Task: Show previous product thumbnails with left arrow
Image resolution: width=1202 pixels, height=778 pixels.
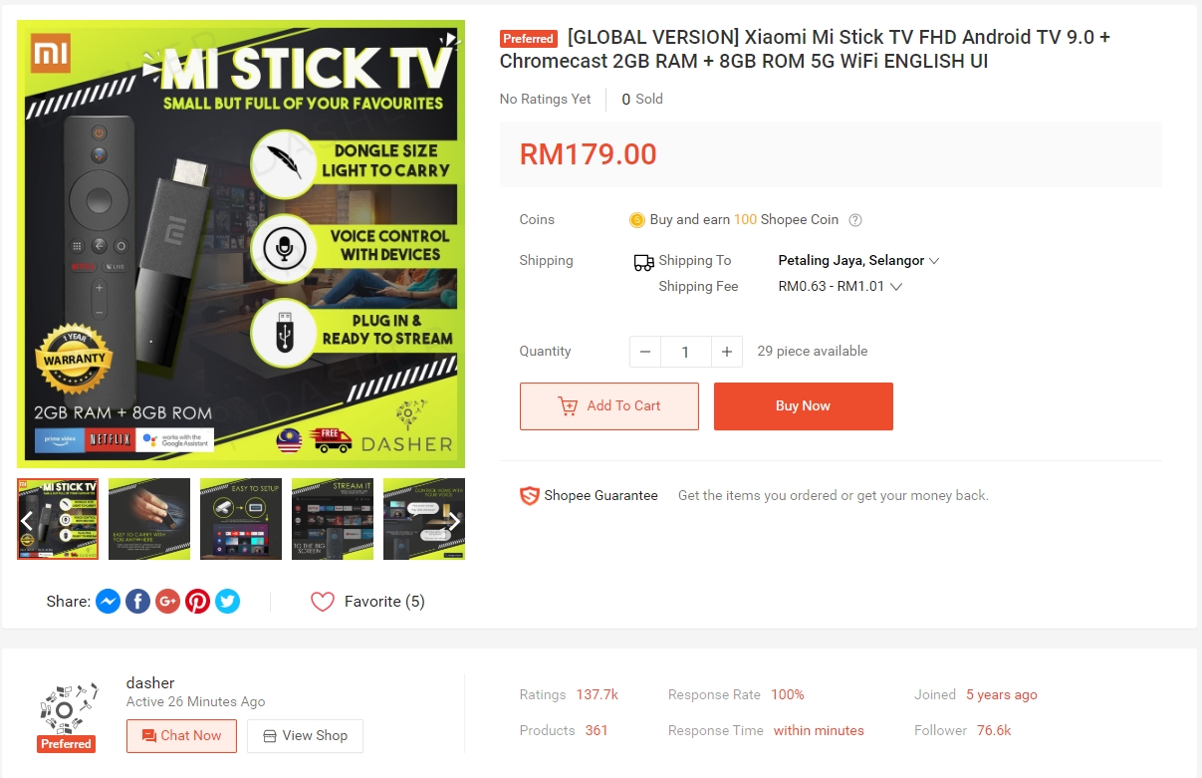Action: coord(27,520)
